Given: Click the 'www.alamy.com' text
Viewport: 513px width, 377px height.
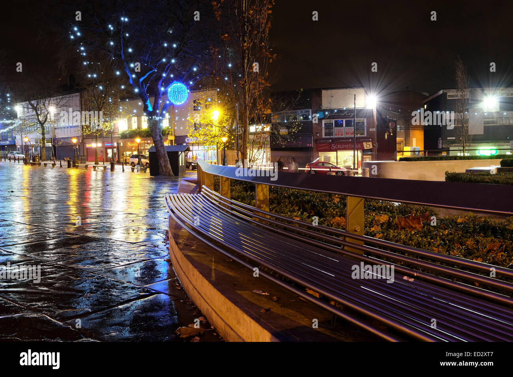Looking at the screenshot, I should [466, 364].
